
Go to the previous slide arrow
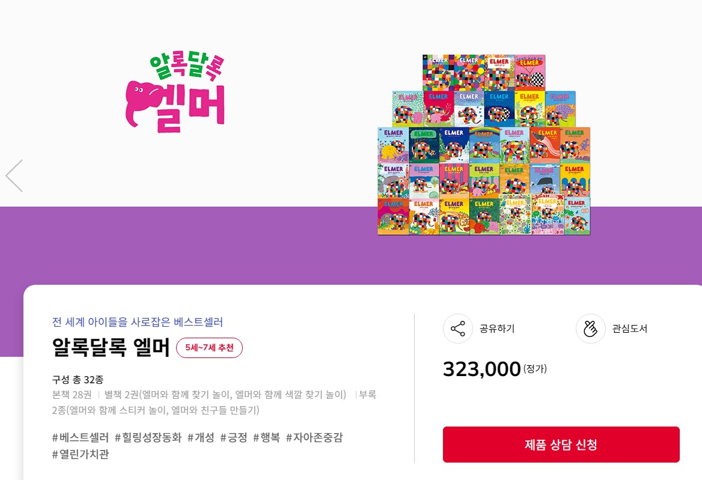(x=14, y=176)
